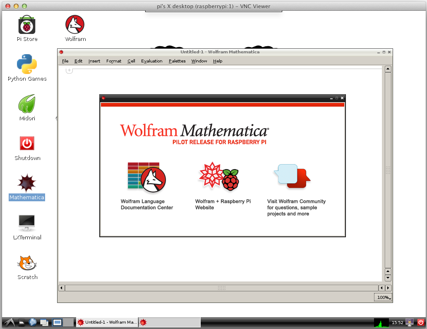
Task: Click the screen lock tray icon
Action: point(410,322)
